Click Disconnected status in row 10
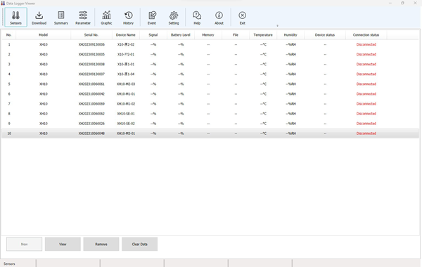This screenshot has height=267, width=422. 366,133
